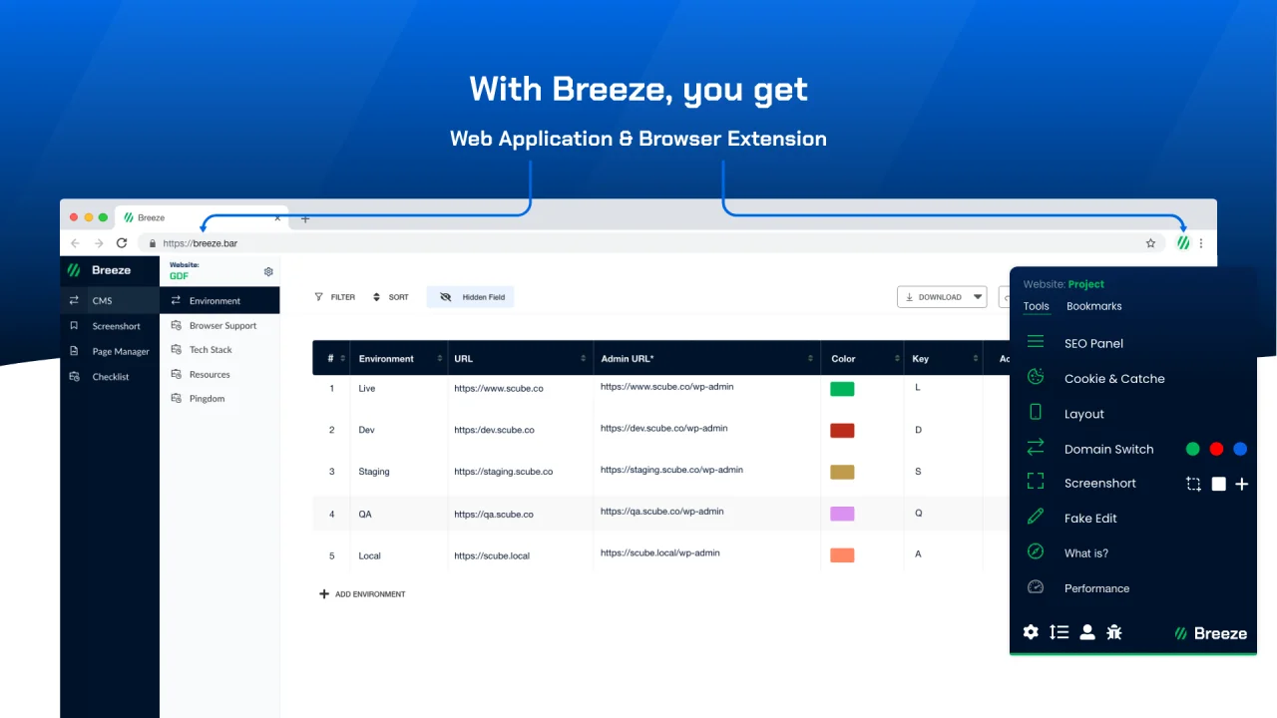Go back with the browser back arrow

[76, 242]
